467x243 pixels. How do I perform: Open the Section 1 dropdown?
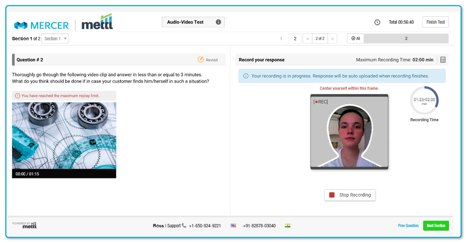[55, 39]
